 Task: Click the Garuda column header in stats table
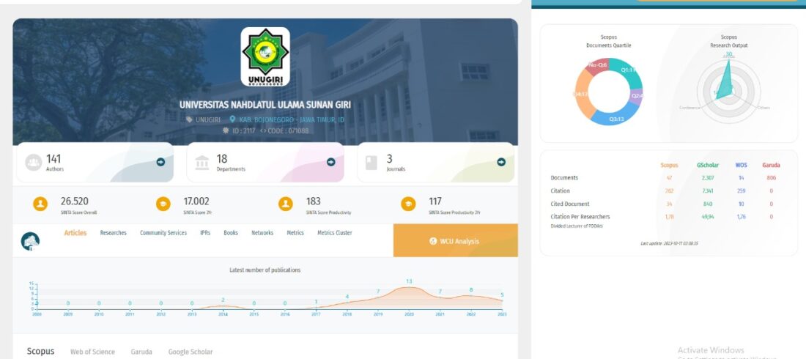point(771,165)
